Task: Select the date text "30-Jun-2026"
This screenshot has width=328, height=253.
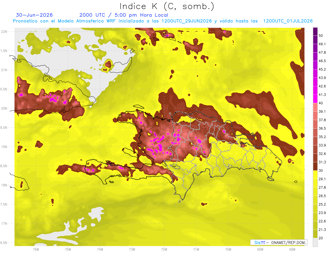Action: pyautogui.click(x=34, y=15)
